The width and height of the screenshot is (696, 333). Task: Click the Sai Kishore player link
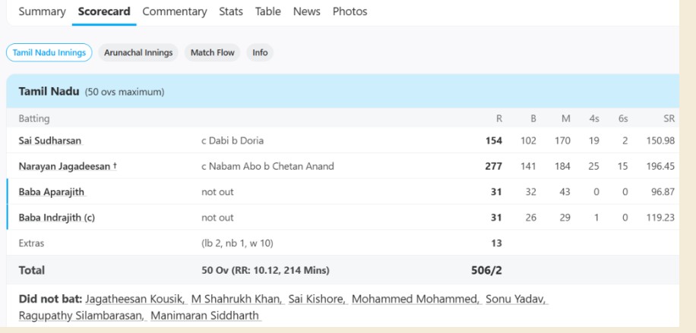tap(318, 300)
